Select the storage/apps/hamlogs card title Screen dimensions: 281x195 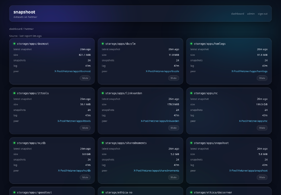tap(210, 44)
